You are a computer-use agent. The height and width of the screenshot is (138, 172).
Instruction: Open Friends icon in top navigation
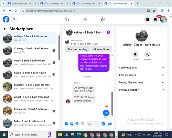point(85,19)
